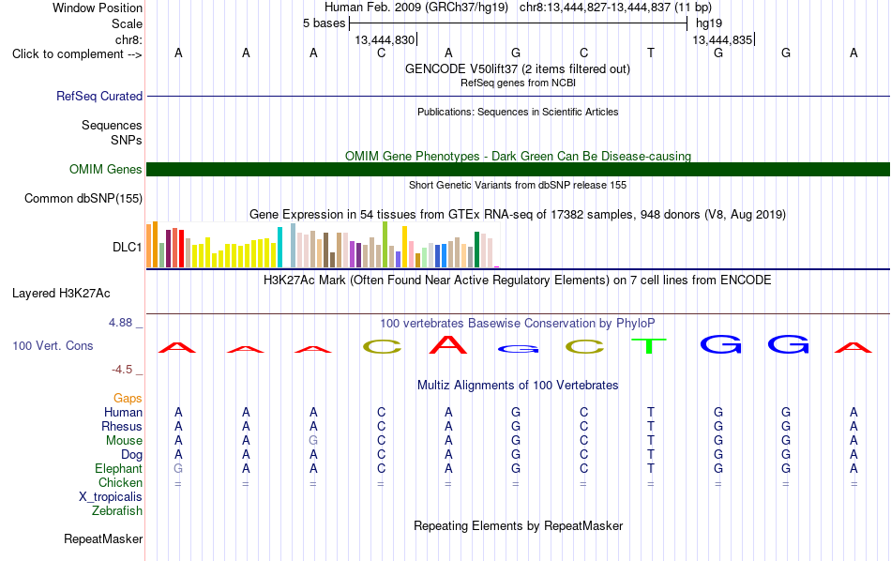Viewport: 891px width, 561px height.
Task: Click '100 vertebrates Basewise Conservation by PhyloP' title
Action: point(517,324)
